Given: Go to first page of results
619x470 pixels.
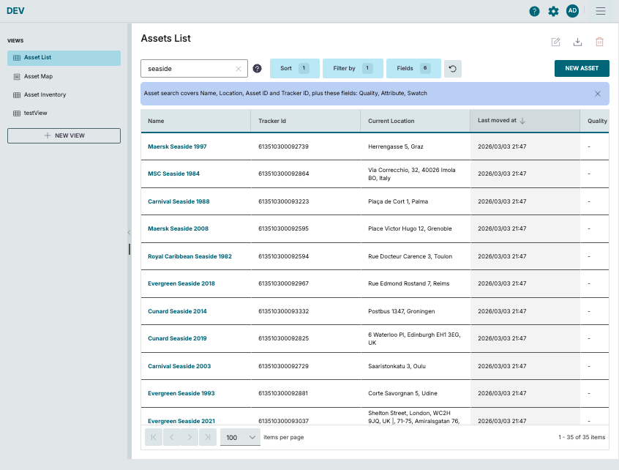Looking at the screenshot, I should coord(154,437).
